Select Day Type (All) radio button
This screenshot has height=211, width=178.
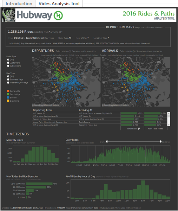(x=8, y=76)
